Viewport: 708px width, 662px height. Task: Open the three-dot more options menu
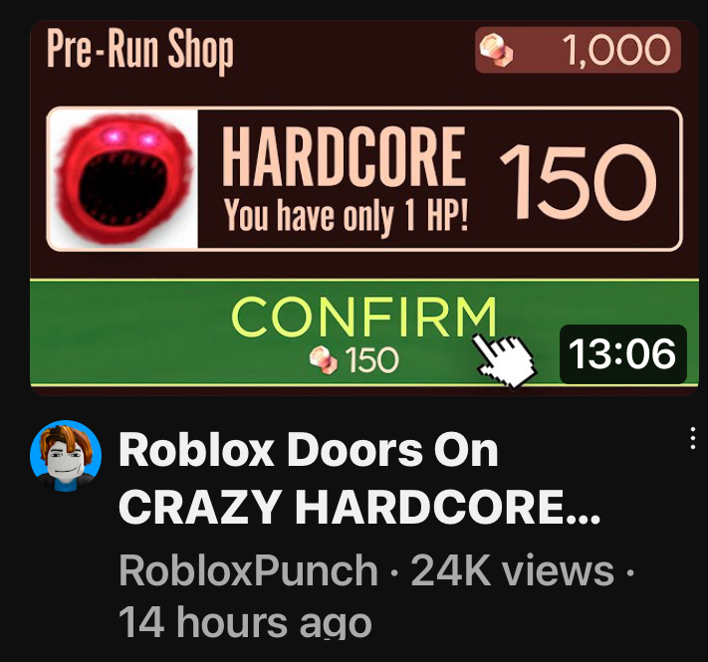coord(693,438)
